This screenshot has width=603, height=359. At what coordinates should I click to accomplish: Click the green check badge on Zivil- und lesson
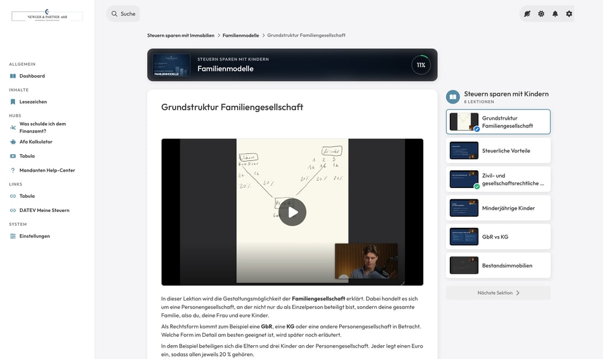click(477, 187)
